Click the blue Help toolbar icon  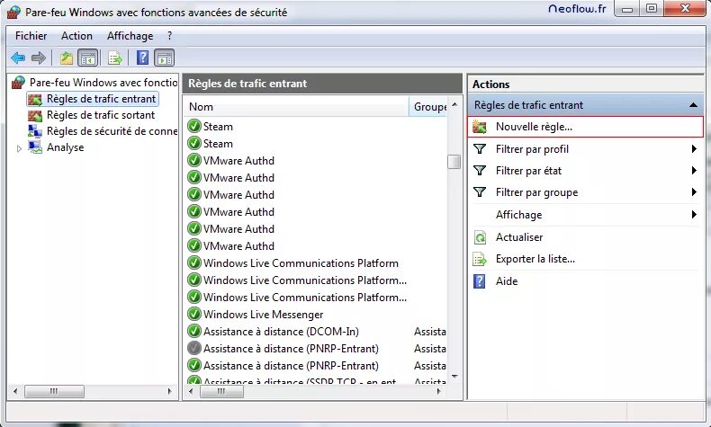142,58
